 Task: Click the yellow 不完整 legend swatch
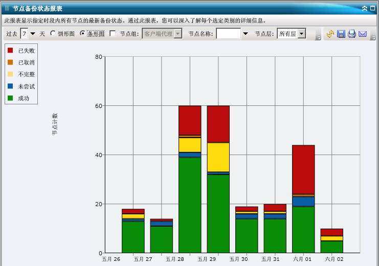point(10,74)
